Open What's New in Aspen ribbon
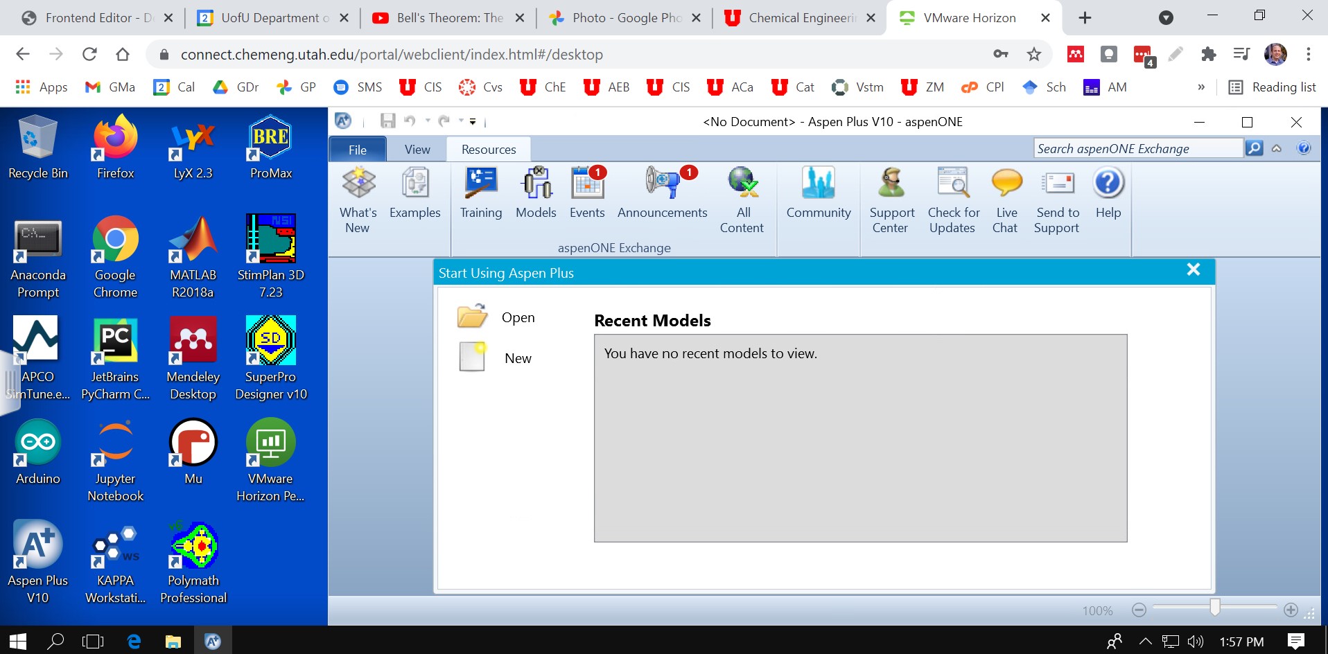 (358, 201)
